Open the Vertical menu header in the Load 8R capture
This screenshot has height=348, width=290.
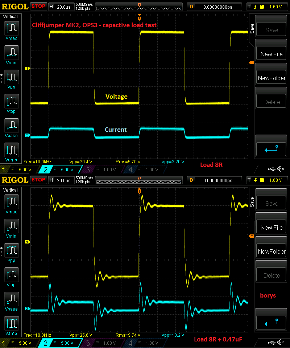click(x=11, y=17)
